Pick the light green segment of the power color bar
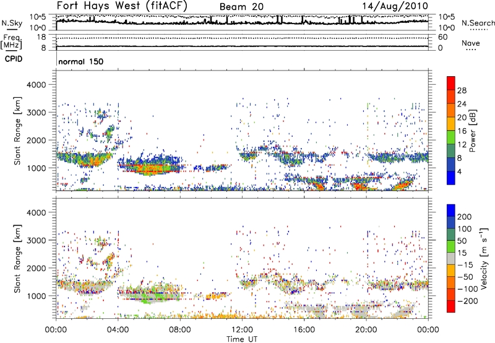Image resolution: width=495 pixels, height=343 pixels. click(451, 137)
